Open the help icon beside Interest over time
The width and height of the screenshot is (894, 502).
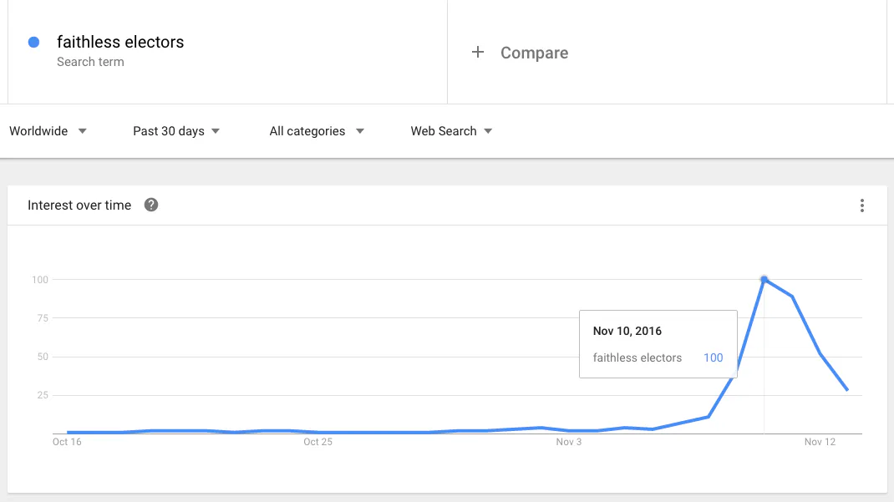pos(151,205)
